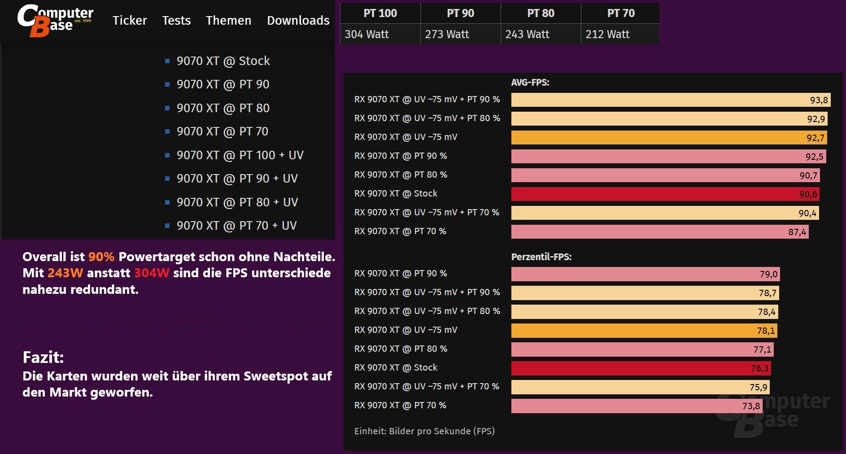Open the Tests menu
Image resolution: width=846 pixels, height=454 pixels.
coord(176,21)
